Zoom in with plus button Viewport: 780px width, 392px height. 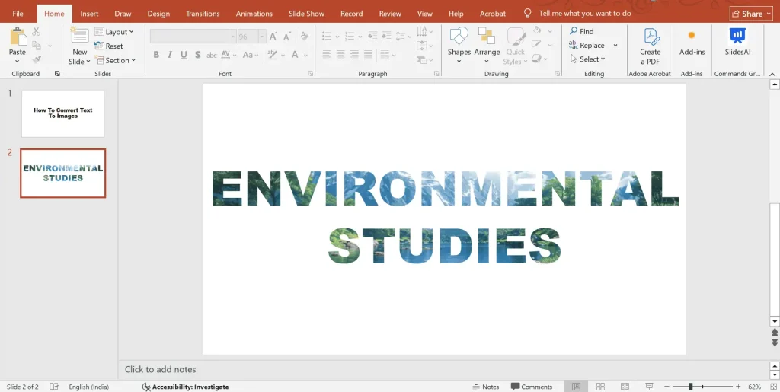(738, 387)
